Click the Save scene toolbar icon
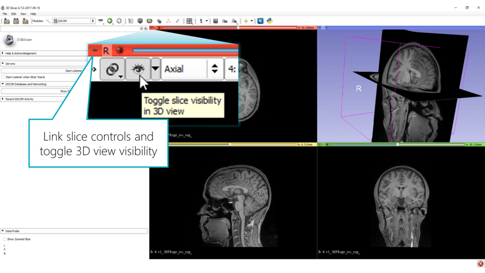The width and height of the screenshot is (485, 273). pyautogui.click(x=26, y=21)
